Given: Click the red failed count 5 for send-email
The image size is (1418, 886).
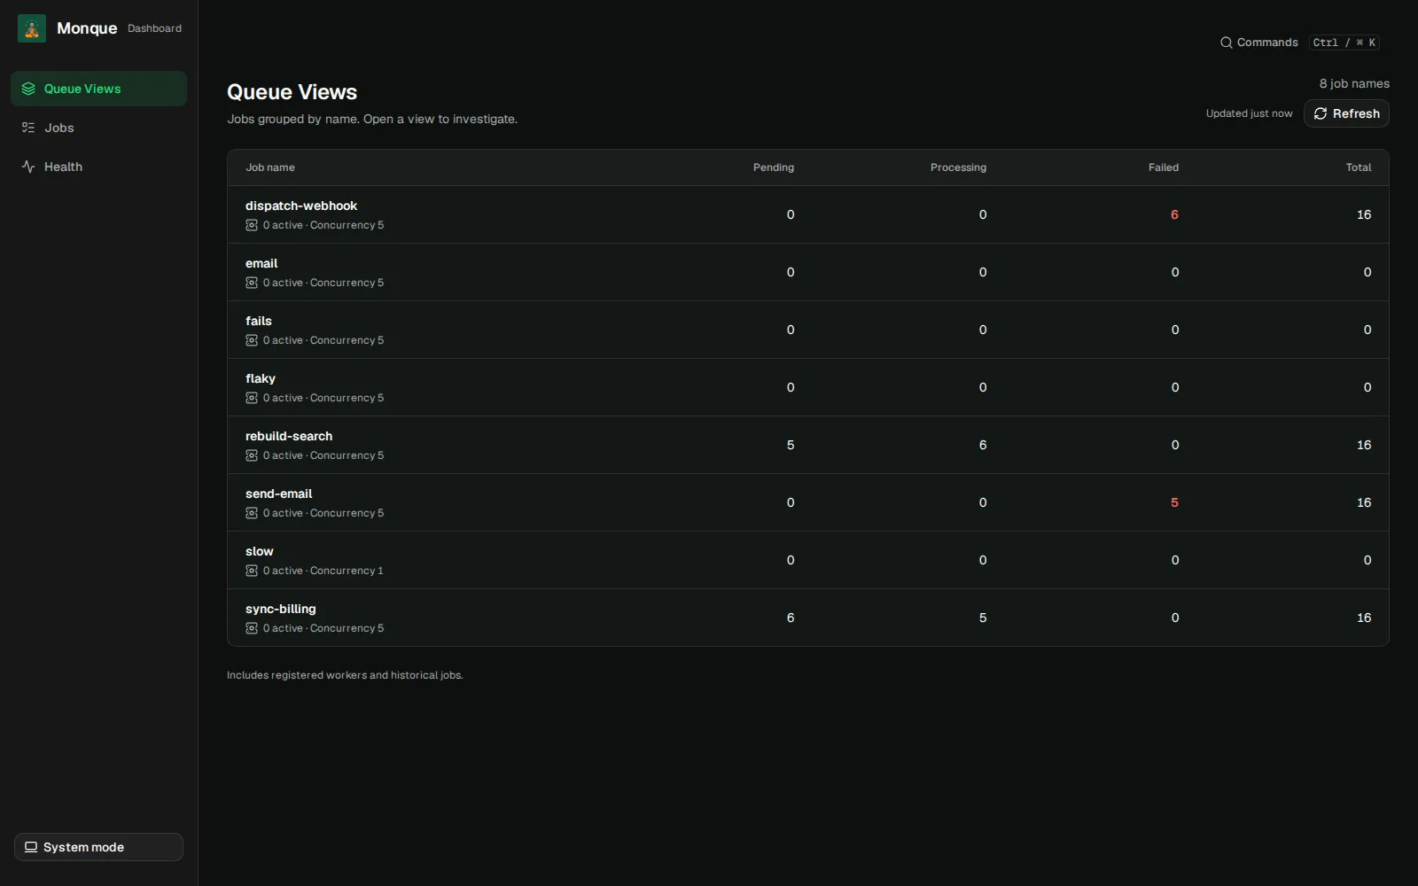Looking at the screenshot, I should tap(1174, 502).
